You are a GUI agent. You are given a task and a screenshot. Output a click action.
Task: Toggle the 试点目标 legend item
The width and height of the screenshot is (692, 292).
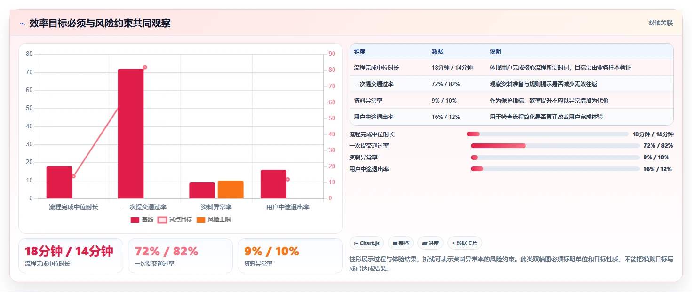175,220
